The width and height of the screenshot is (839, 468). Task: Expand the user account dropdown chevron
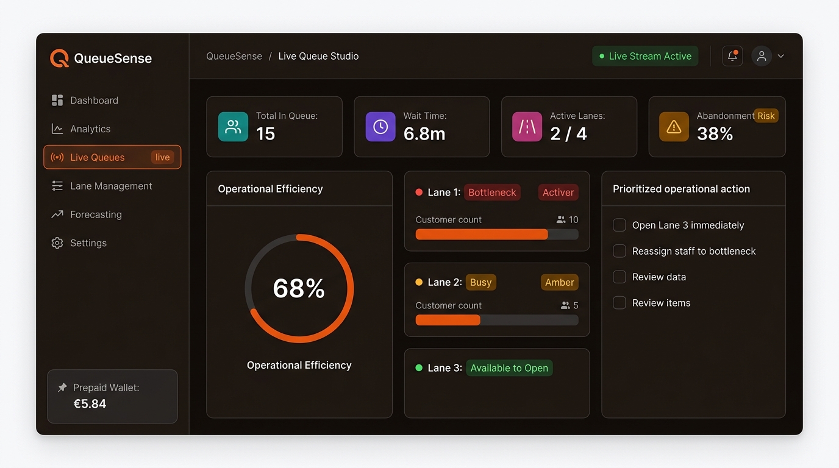coord(780,56)
